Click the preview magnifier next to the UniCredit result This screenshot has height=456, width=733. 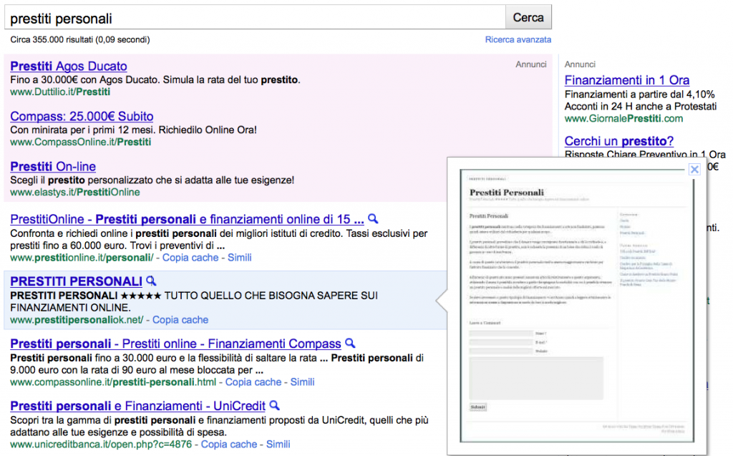[x=273, y=405]
